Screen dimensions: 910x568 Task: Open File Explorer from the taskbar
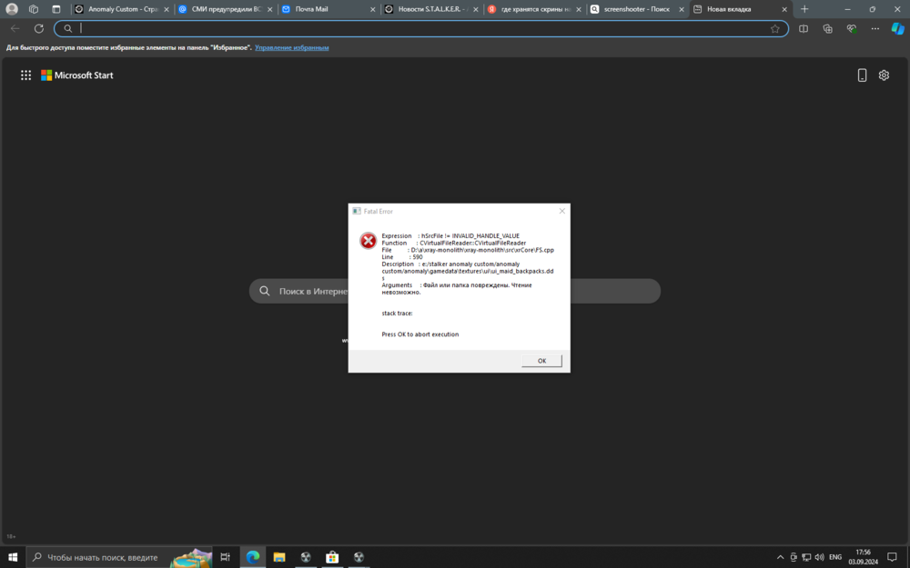click(x=279, y=557)
